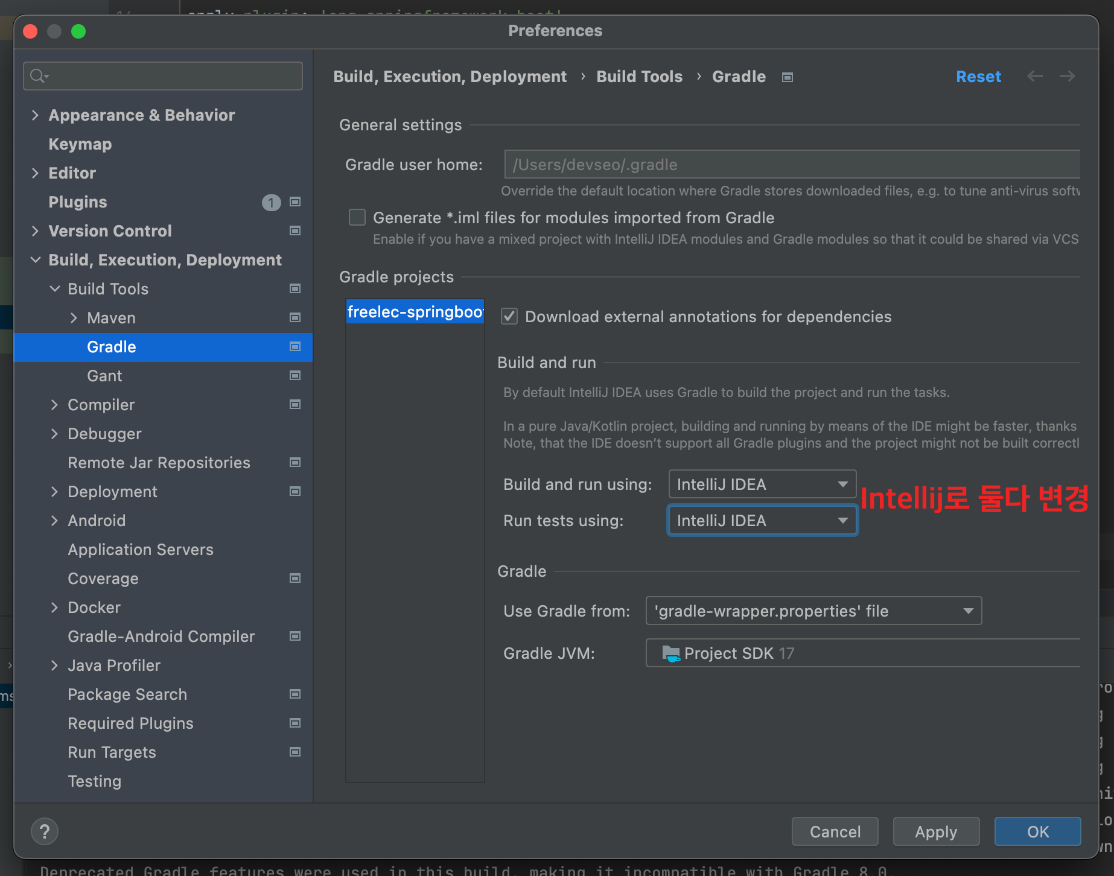Screen dimensions: 1114x876
Task: Click Build Tools breadcrumb
Action: click(639, 77)
